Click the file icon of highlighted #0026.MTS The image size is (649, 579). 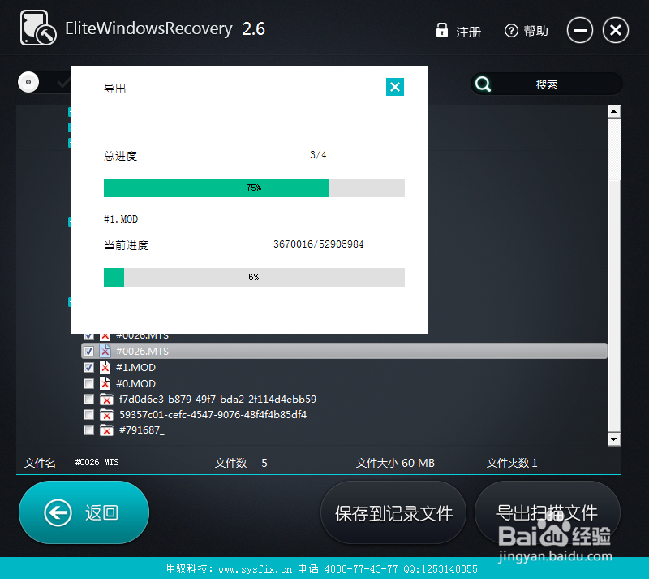pos(105,351)
